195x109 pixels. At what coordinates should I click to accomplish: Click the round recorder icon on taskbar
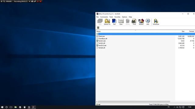(29, 107)
